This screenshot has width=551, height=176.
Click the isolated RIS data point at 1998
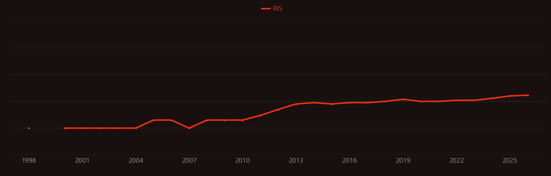click(29, 128)
